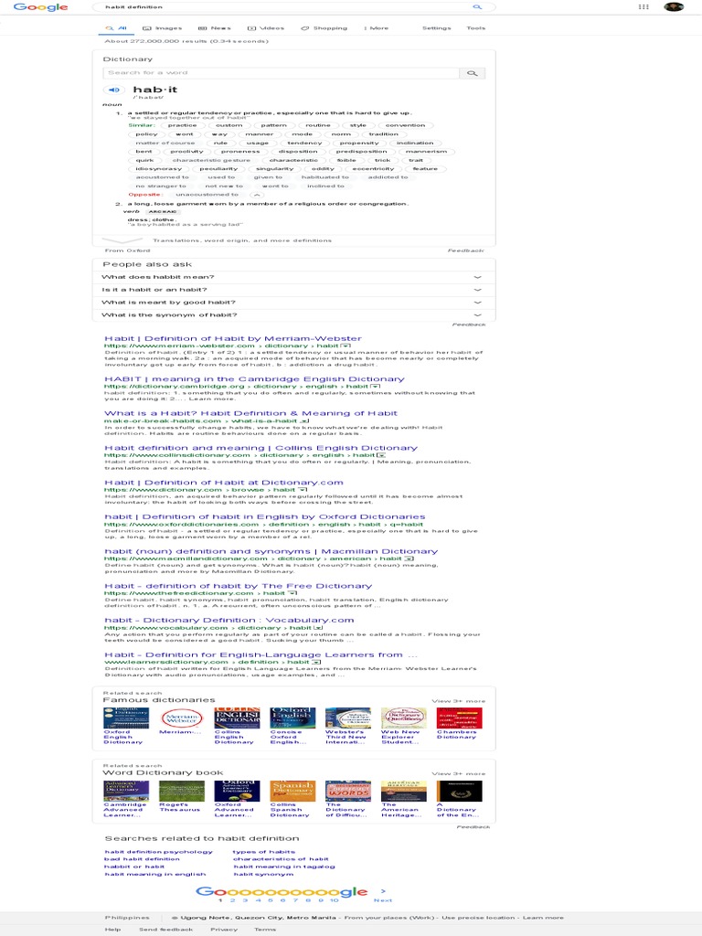This screenshot has height=936, width=702.
Task: Open the Cambridge English Dictionary HABIT result
Action: [254, 379]
